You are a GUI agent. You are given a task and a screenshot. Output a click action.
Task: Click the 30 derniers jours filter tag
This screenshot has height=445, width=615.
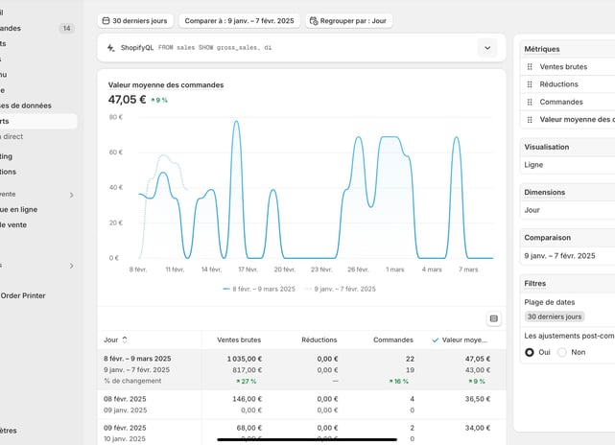pos(555,316)
